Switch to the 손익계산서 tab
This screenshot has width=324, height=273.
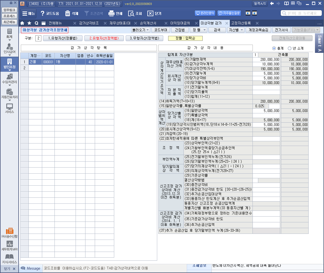(x=148, y=23)
